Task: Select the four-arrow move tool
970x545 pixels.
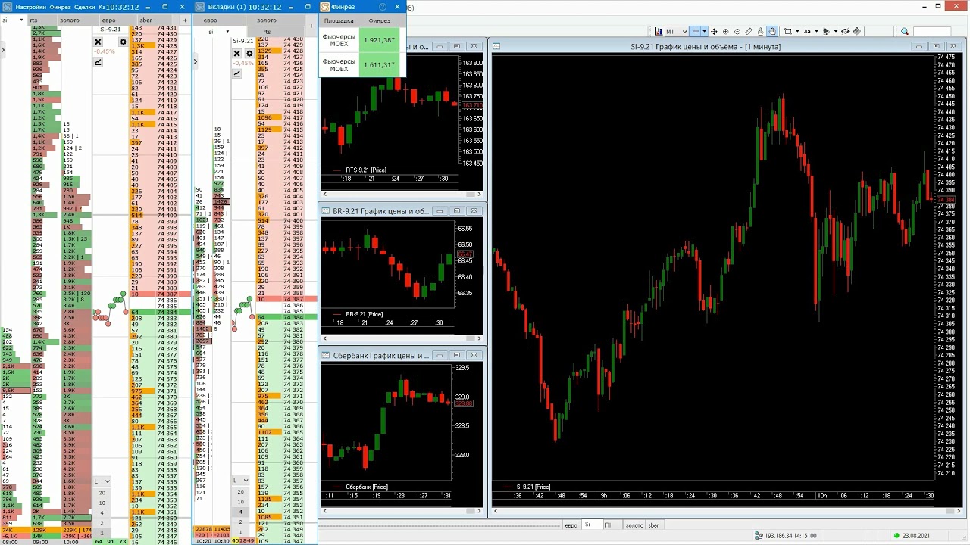Action: pos(714,32)
